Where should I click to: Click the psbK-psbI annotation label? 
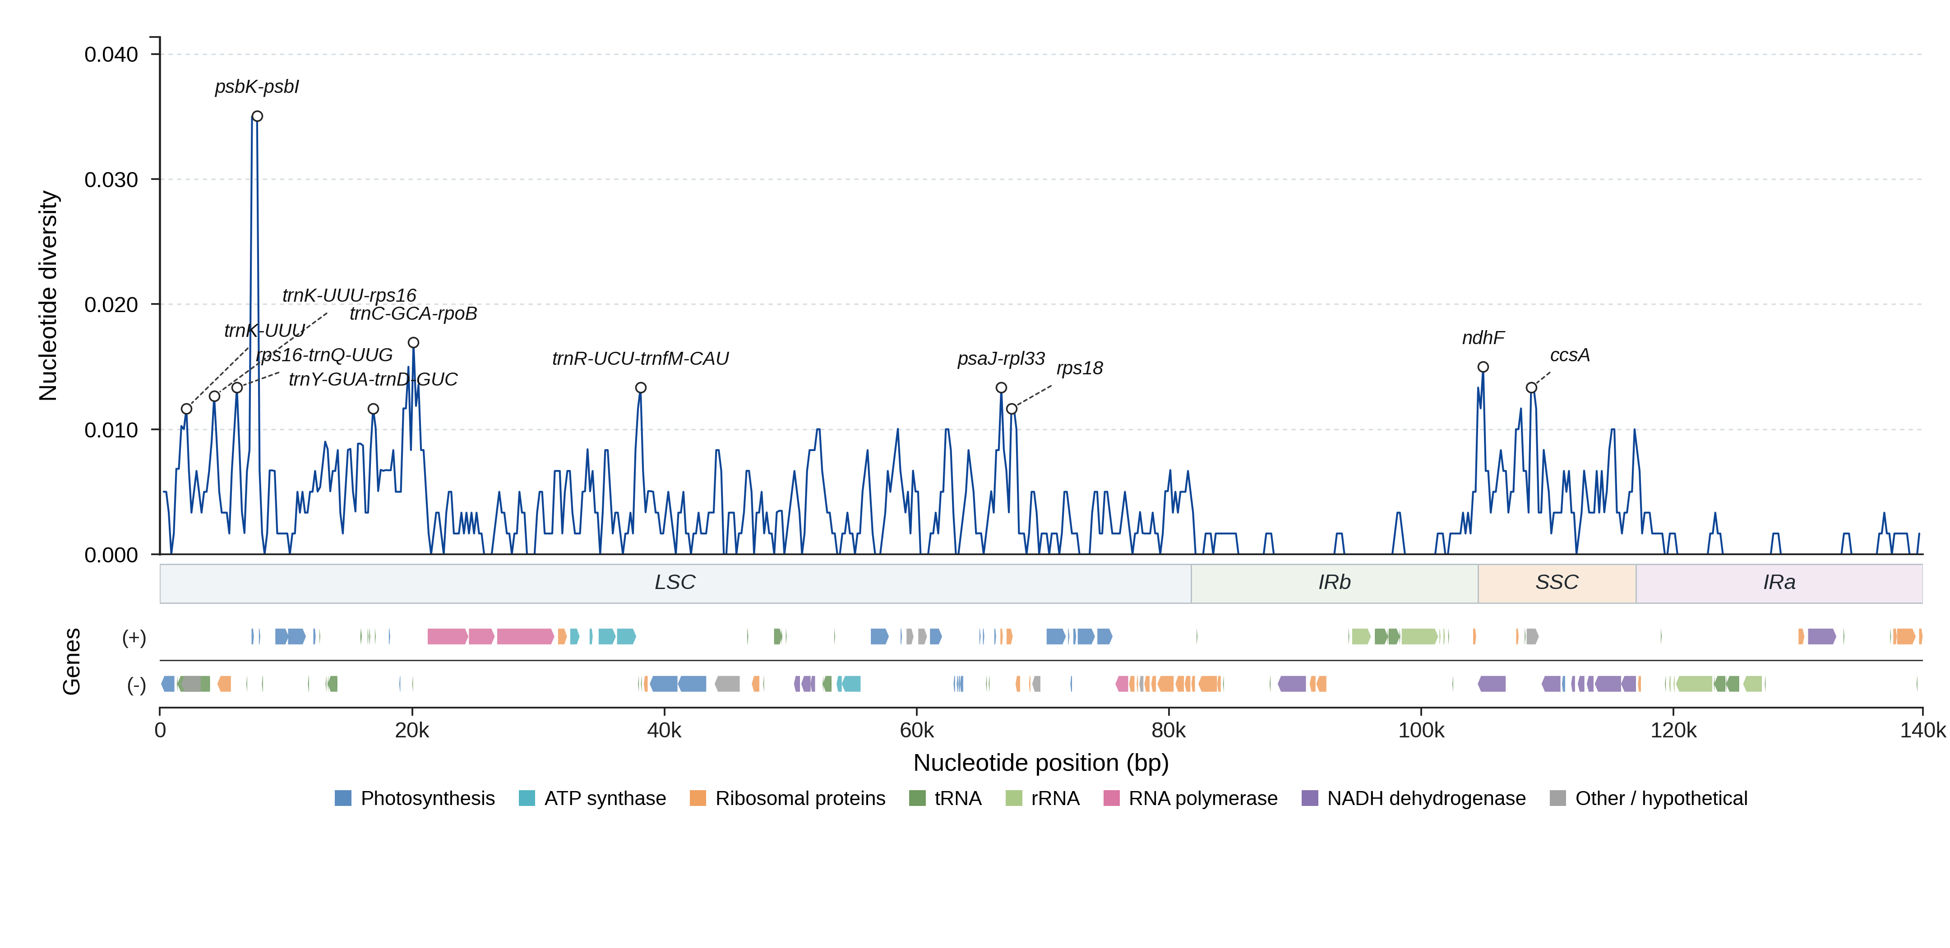(x=257, y=87)
